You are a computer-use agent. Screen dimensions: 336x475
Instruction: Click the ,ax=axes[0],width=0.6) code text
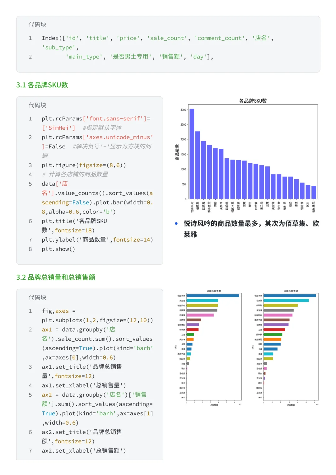(x=79, y=357)
